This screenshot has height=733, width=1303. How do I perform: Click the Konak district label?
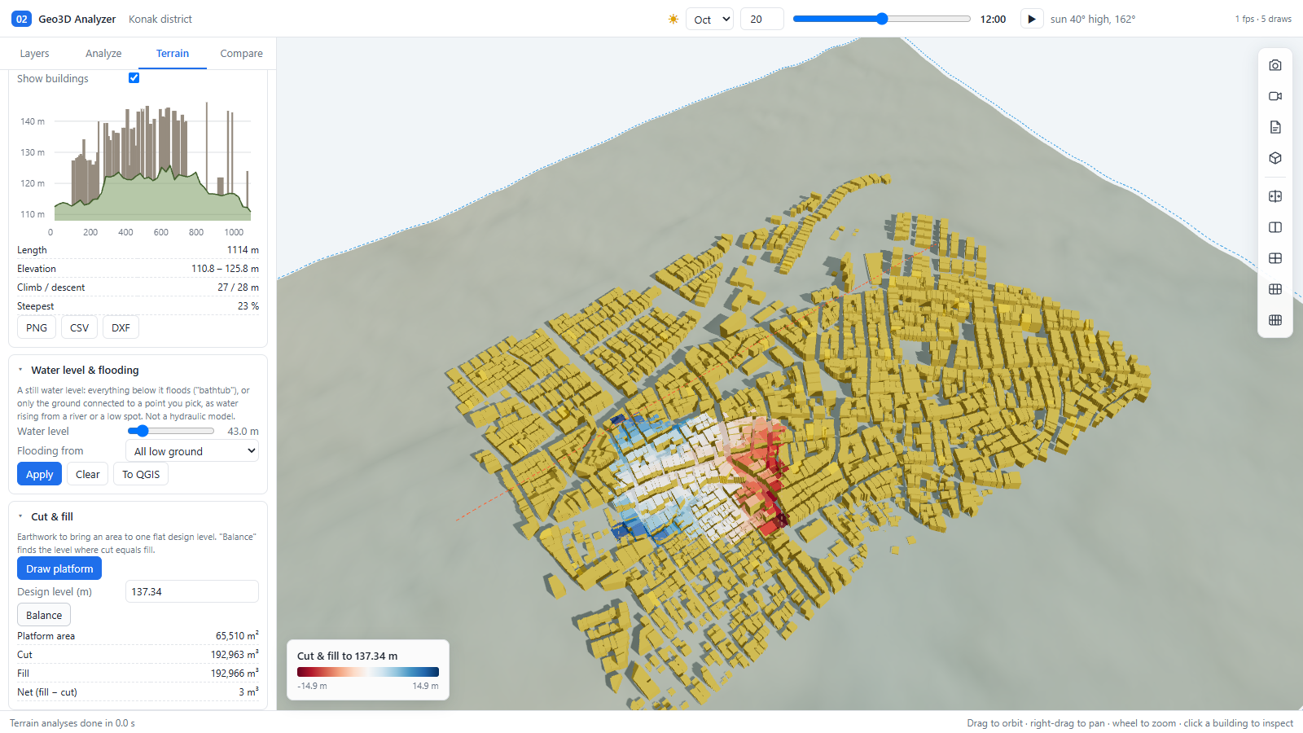coord(160,19)
